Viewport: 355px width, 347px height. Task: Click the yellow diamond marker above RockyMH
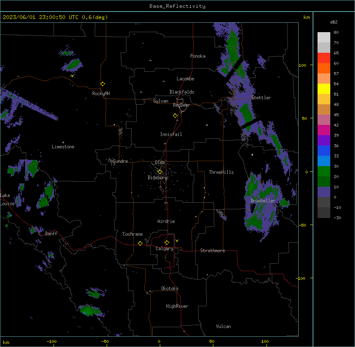click(103, 84)
